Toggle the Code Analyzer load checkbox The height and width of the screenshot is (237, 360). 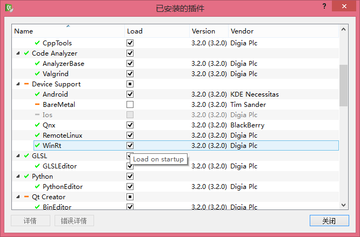(130, 53)
